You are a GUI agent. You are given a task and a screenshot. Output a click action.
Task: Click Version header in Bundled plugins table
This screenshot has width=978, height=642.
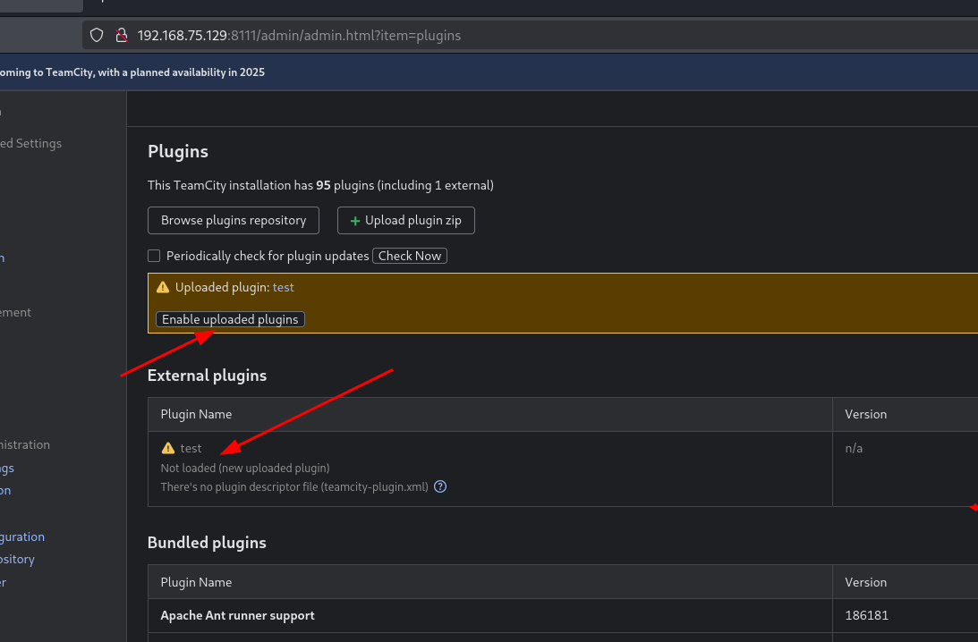(866, 582)
